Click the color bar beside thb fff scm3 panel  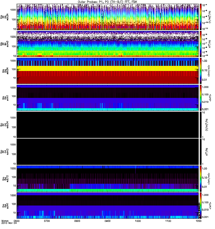[x=200, y=44]
